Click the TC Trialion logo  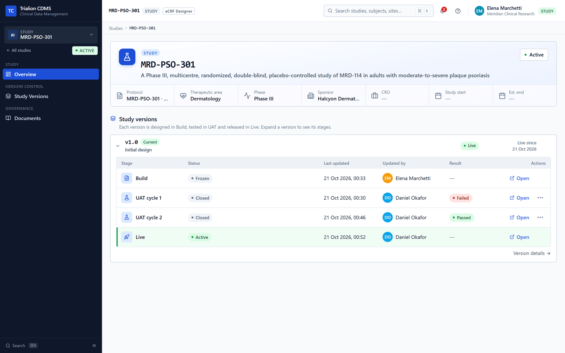(x=11, y=11)
